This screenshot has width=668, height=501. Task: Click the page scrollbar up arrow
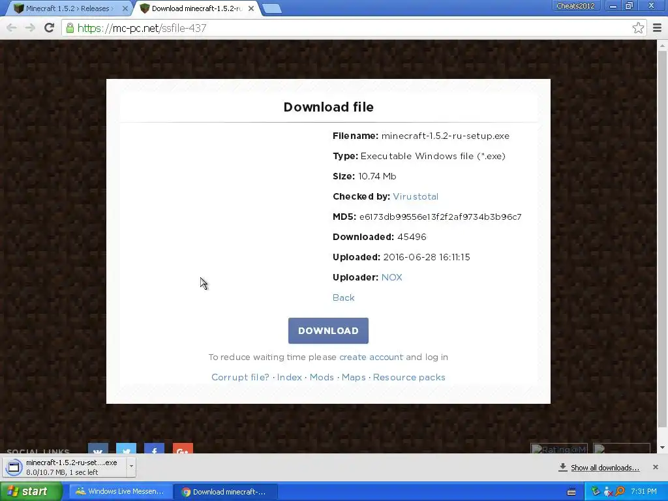(663, 45)
